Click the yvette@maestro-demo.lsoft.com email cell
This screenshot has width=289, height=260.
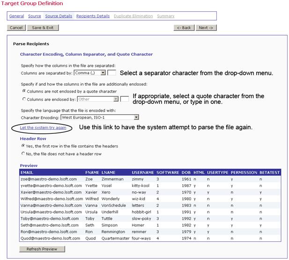tap(51, 186)
